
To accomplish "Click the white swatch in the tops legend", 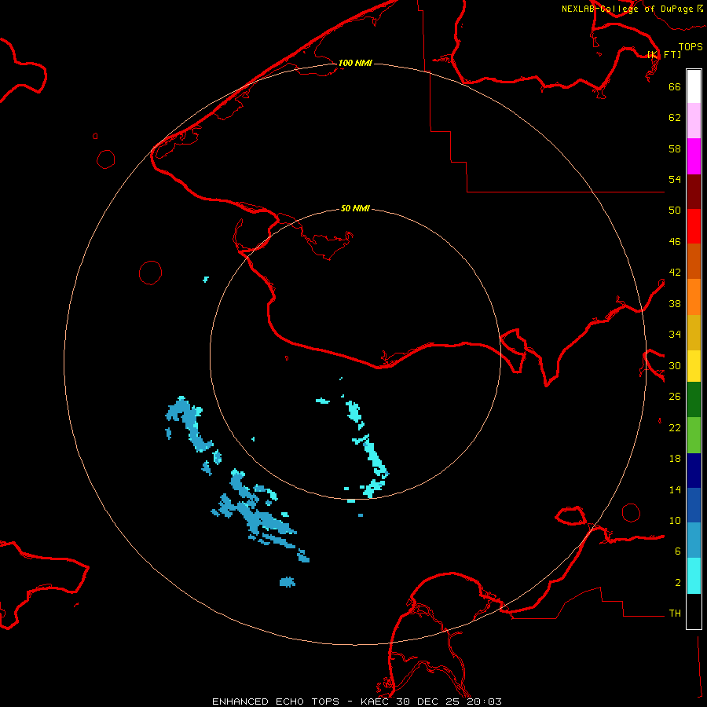I will coord(694,86).
